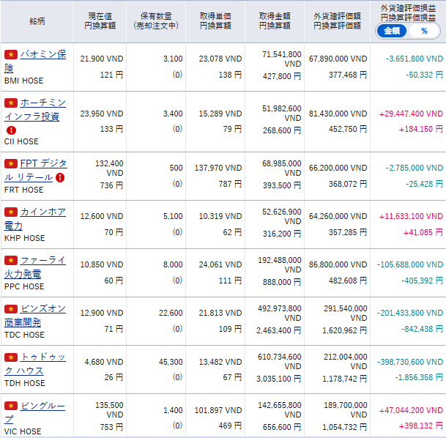The width and height of the screenshot is (446, 438).
Task: Open the ホーチミンインフラ投資 stock link
Action: (x=42, y=103)
